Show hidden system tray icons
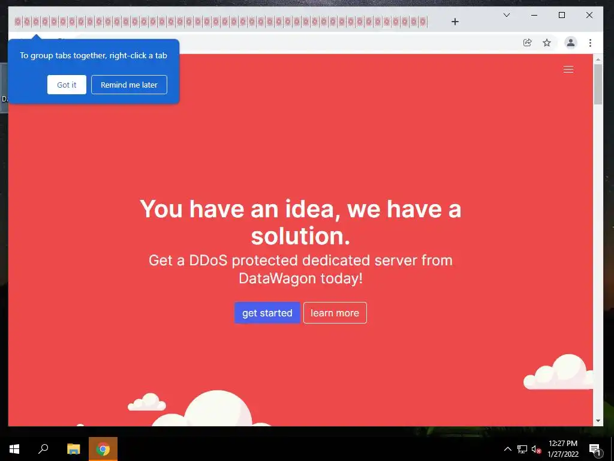Screen dimensions: 614x461 click(x=507, y=449)
